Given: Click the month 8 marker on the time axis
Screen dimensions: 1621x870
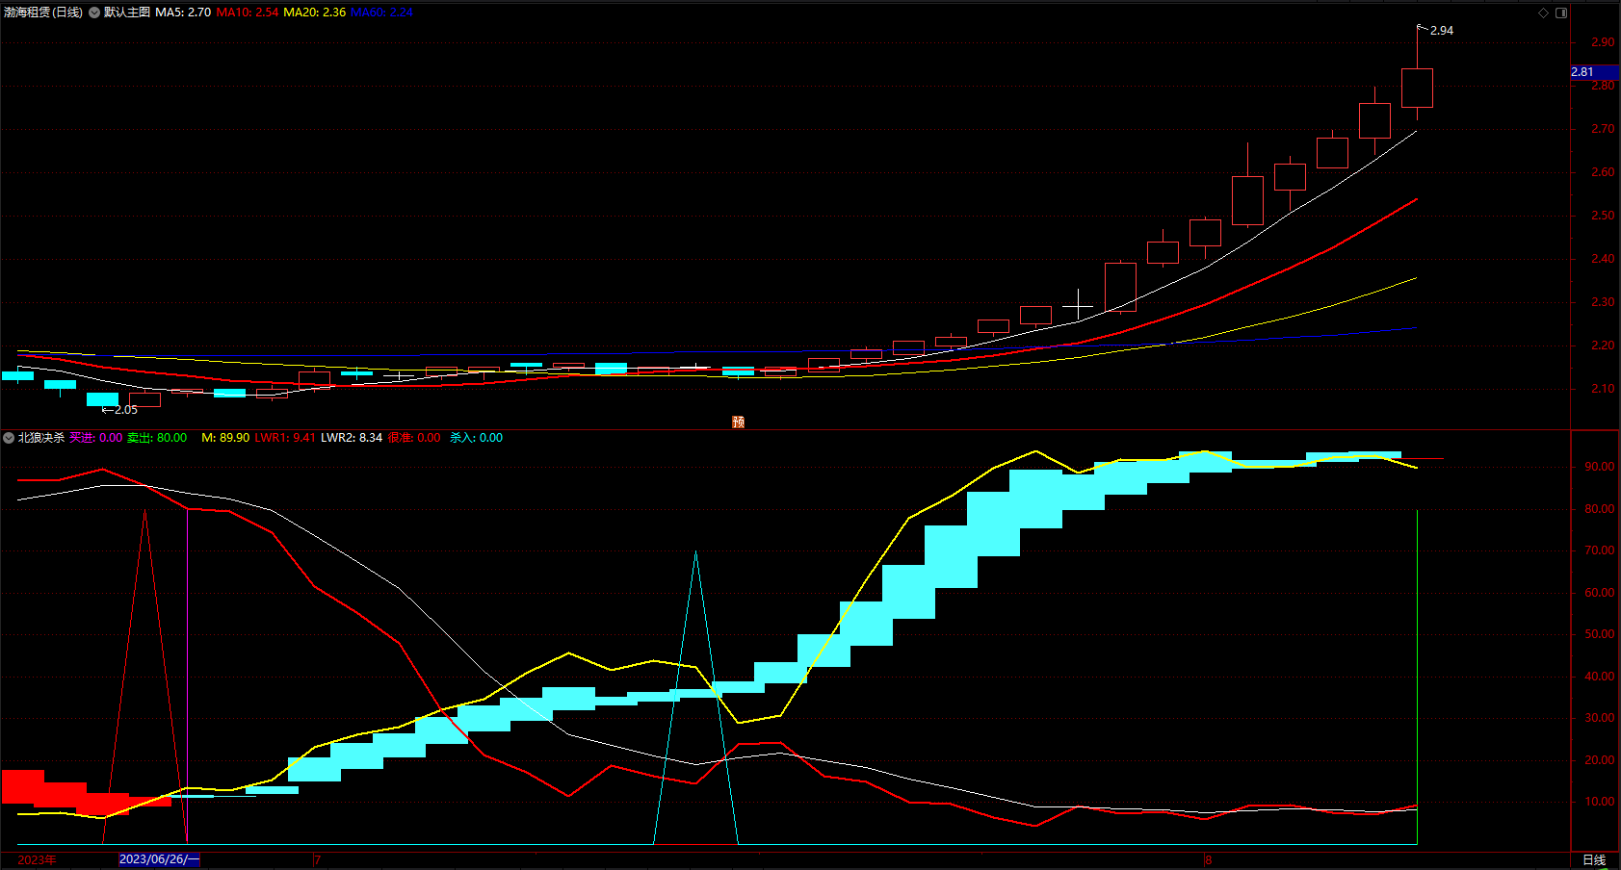Looking at the screenshot, I should point(1208,860).
